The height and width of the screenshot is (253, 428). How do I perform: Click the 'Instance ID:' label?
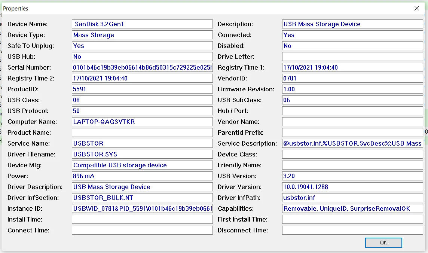click(x=25, y=209)
